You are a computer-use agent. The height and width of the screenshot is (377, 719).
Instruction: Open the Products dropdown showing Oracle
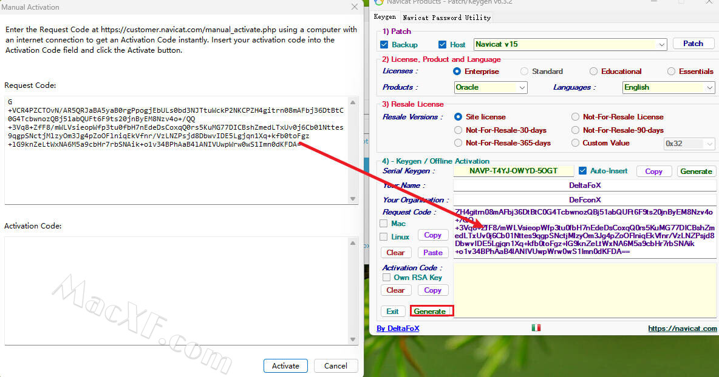point(522,88)
